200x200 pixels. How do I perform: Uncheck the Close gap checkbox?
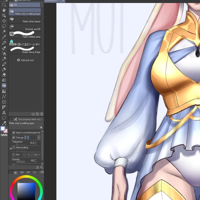[x=14, y=137]
